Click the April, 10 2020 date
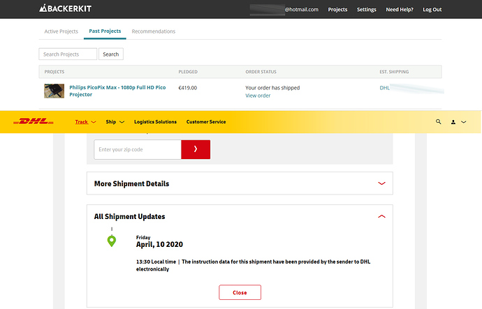This screenshot has width=482, height=309. (x=159, y=244)
